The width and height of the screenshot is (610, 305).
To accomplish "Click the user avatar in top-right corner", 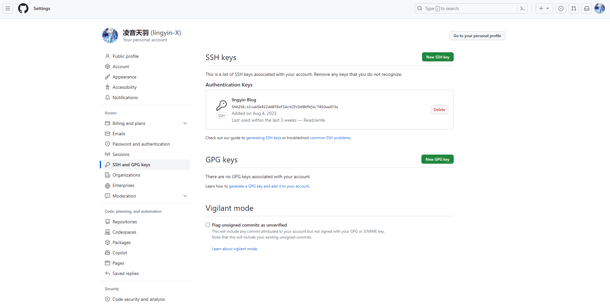I will (600, 8).
